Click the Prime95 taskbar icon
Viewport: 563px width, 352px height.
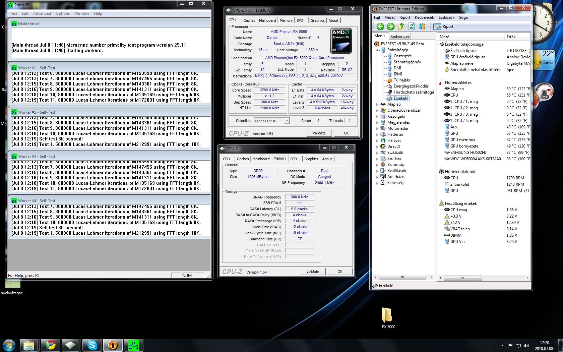point(134,345)
